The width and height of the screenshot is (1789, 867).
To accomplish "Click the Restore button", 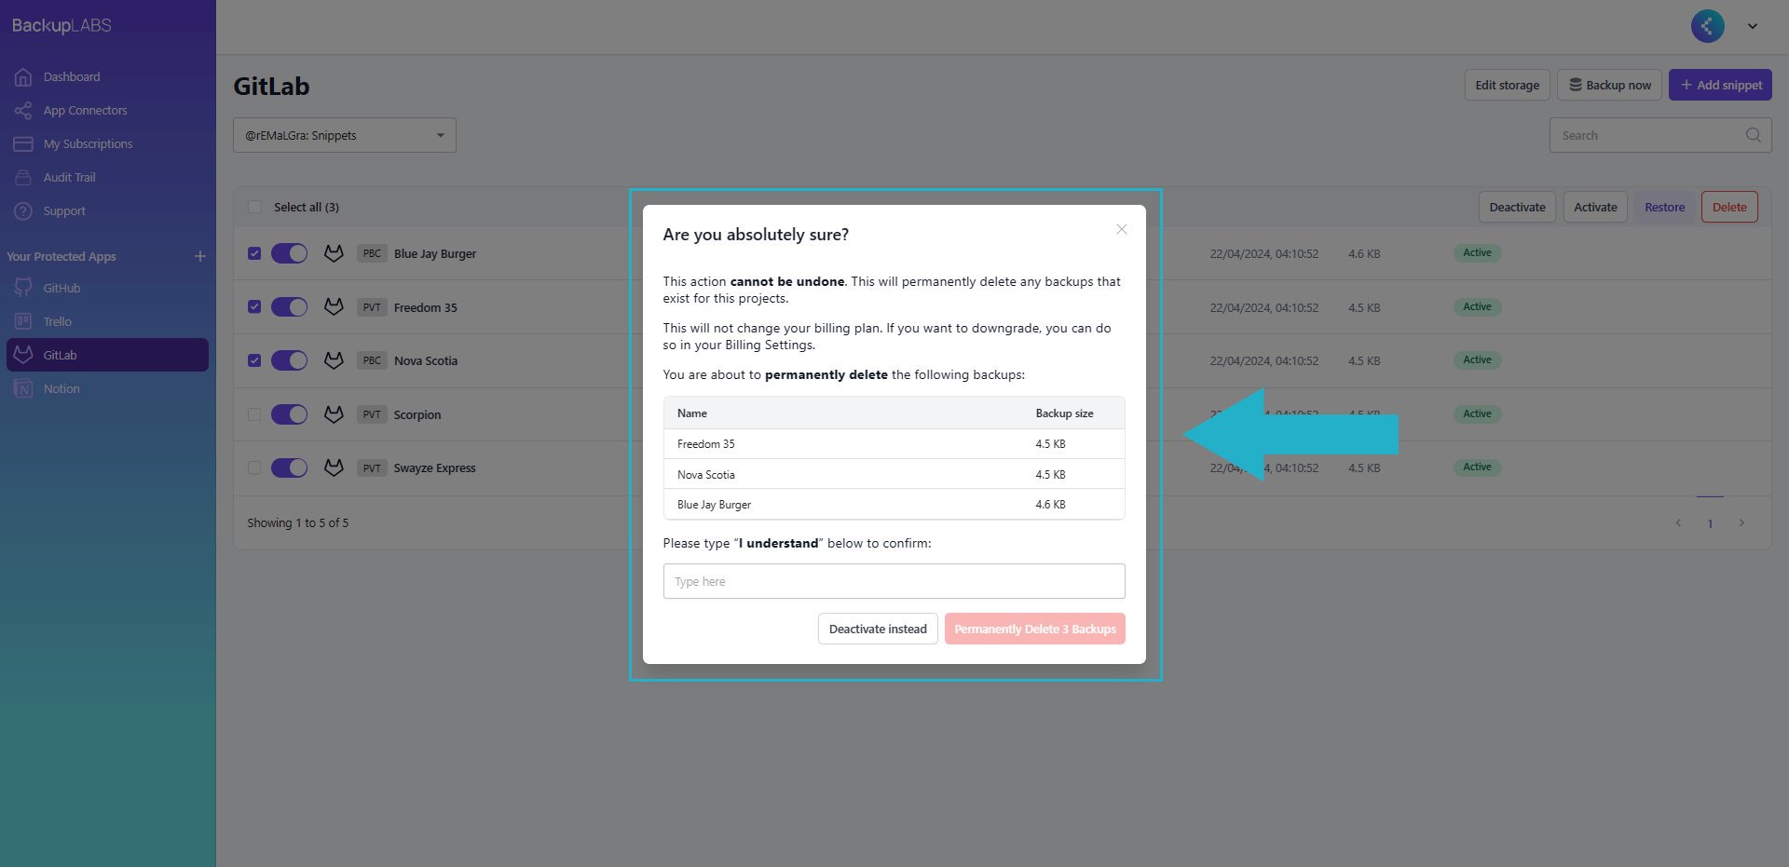I will [x=1664, y=207].
